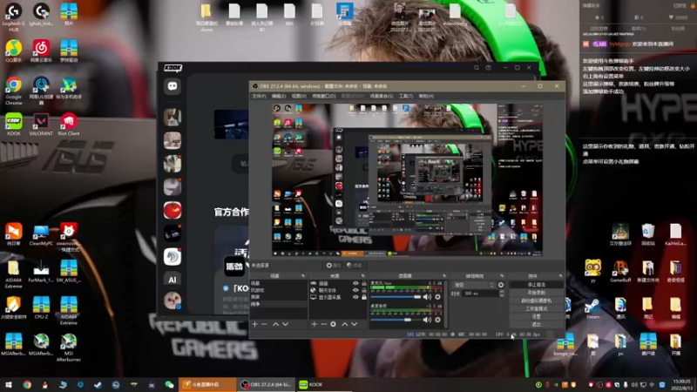Pop out the scene transitions dock header icon
This screenshot has height=392, width=697.
502,276
